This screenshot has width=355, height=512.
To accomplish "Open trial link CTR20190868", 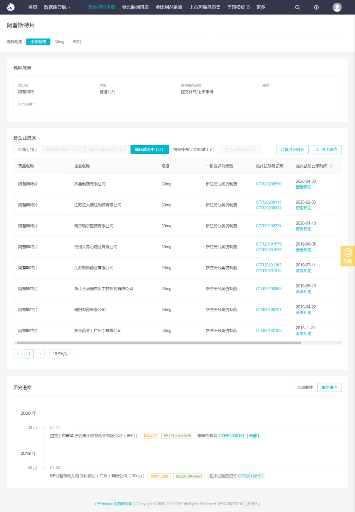I will (269, 289).
